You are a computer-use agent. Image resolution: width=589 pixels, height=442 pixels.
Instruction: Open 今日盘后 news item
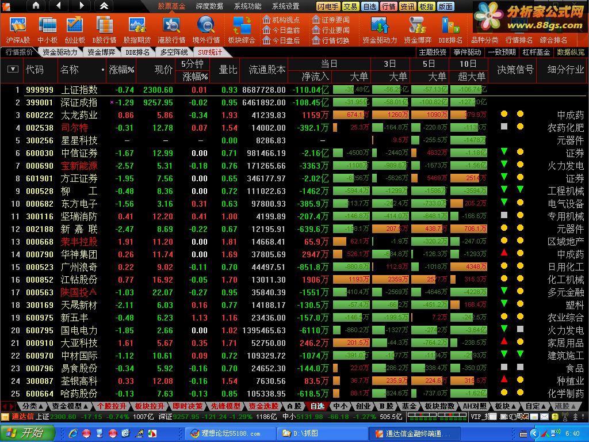coord(281,40)
